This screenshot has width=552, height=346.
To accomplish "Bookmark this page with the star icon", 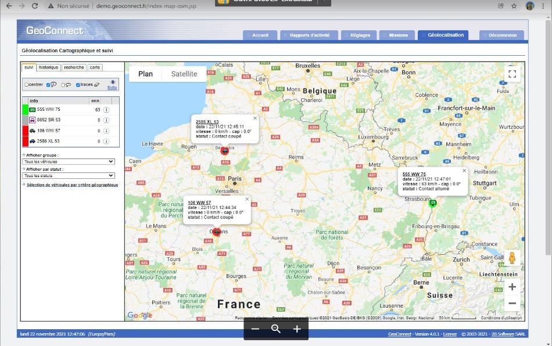I will click(x=514, y=6).
